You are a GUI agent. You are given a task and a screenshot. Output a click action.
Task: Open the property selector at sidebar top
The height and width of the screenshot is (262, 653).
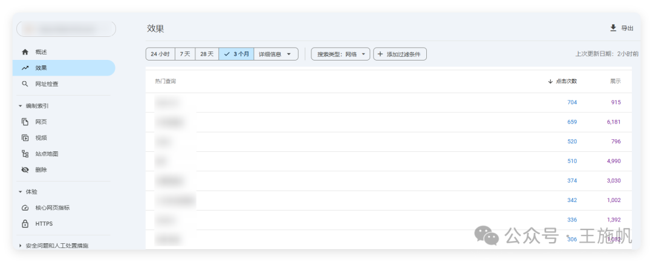pos(67,29)
